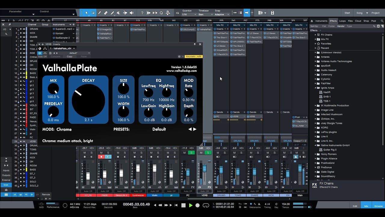Screen dimensions: 385x217
Task: Click the PREDELAY knob in ValhallaPlate
Action: (53, 112)
